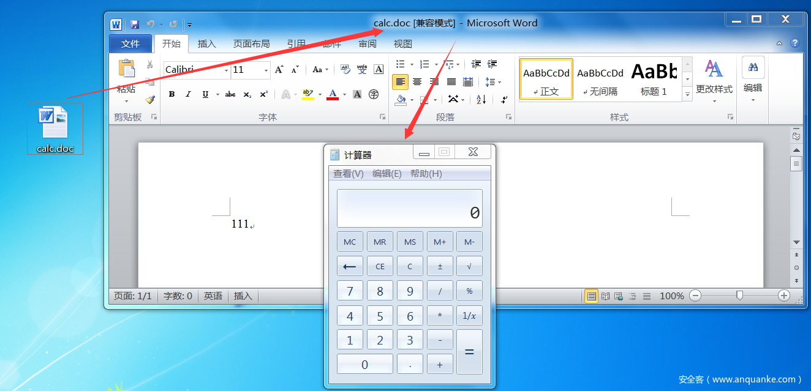Click the Line Spacing icon

489,81
